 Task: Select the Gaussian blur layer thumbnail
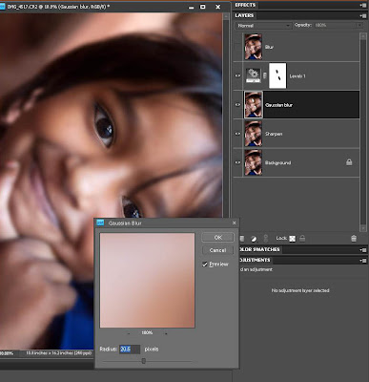(254, 105)
